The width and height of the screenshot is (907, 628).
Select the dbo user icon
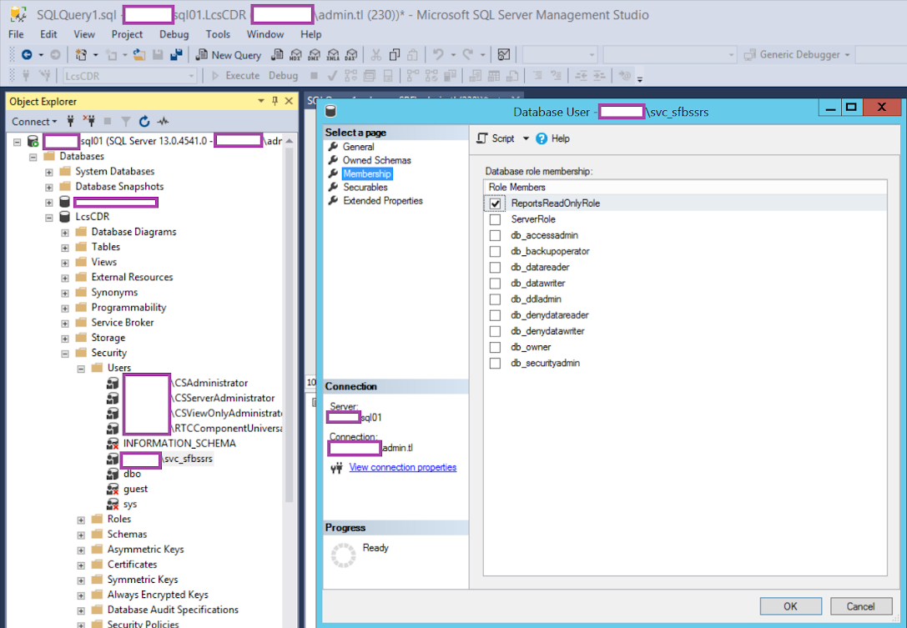(x=113, y=475)
